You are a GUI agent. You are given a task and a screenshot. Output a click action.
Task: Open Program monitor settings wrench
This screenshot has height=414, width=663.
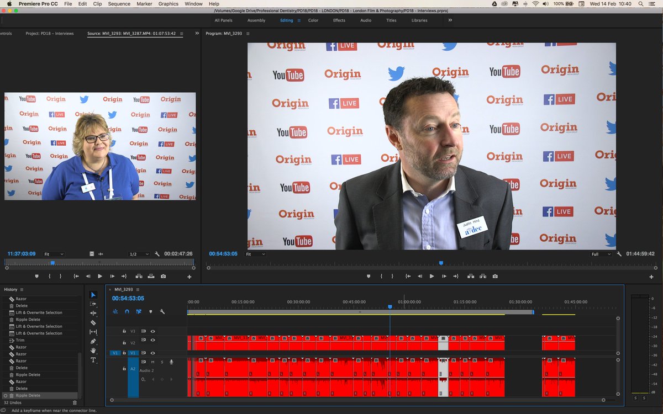(x=619, y=254)
